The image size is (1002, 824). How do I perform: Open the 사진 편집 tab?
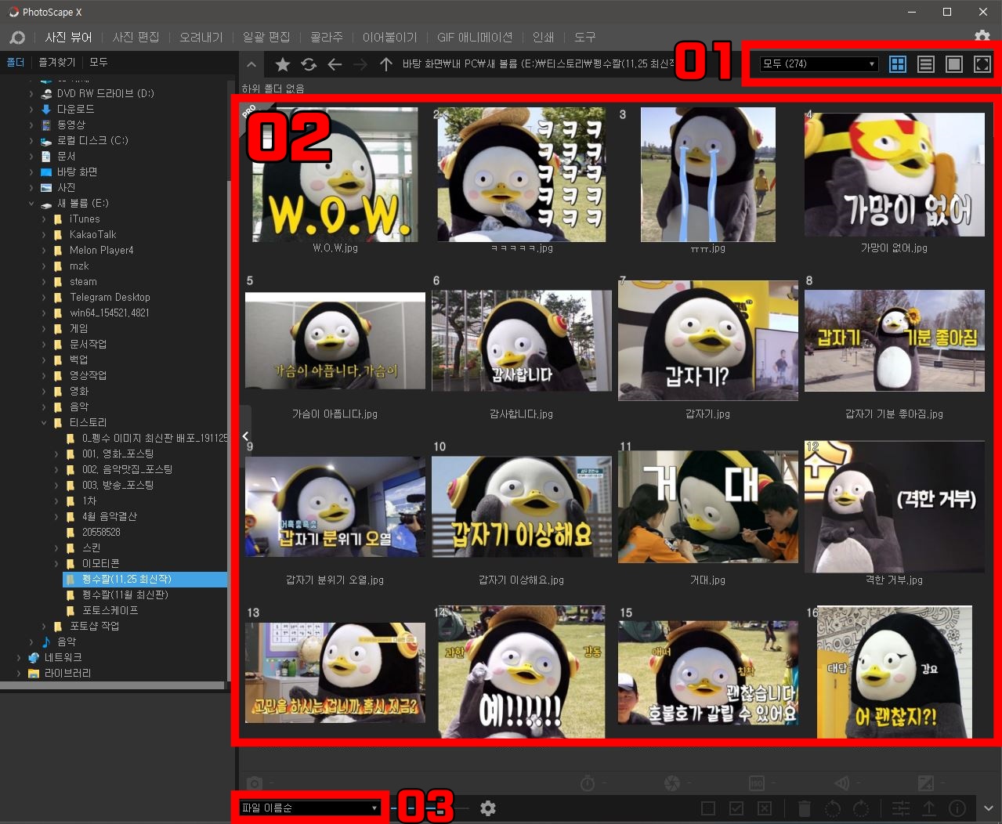pos(136,37)
